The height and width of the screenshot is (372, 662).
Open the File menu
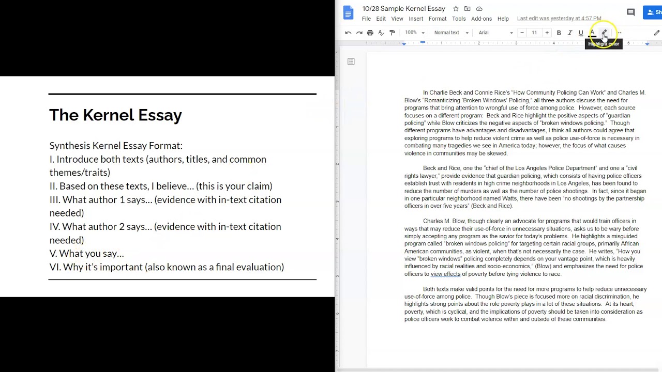point(366,19)
